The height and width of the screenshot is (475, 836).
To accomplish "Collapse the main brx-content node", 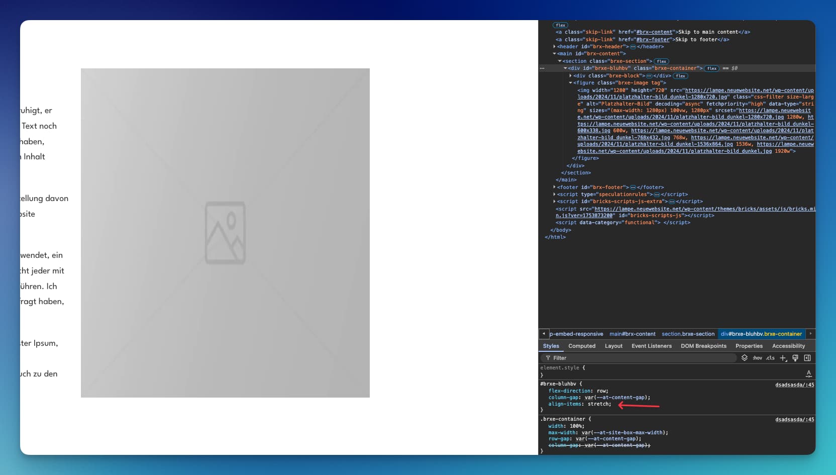I will tap(554, 54).
